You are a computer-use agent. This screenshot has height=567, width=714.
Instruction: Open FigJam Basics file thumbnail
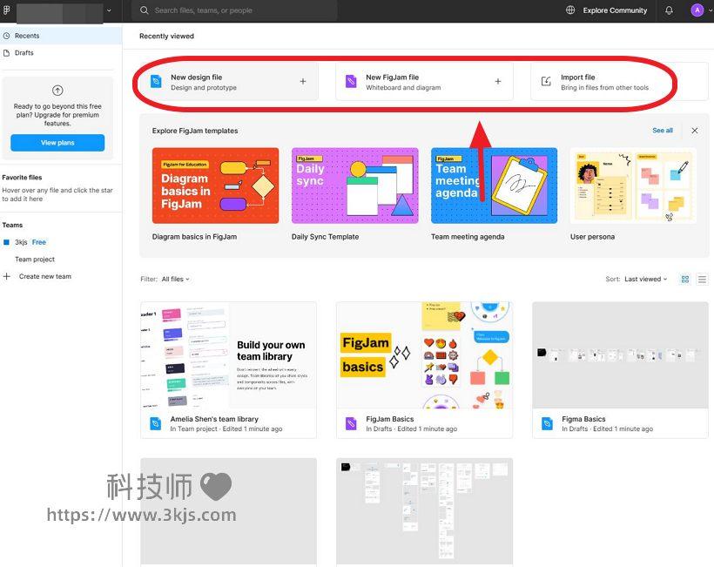pos(424,355)
